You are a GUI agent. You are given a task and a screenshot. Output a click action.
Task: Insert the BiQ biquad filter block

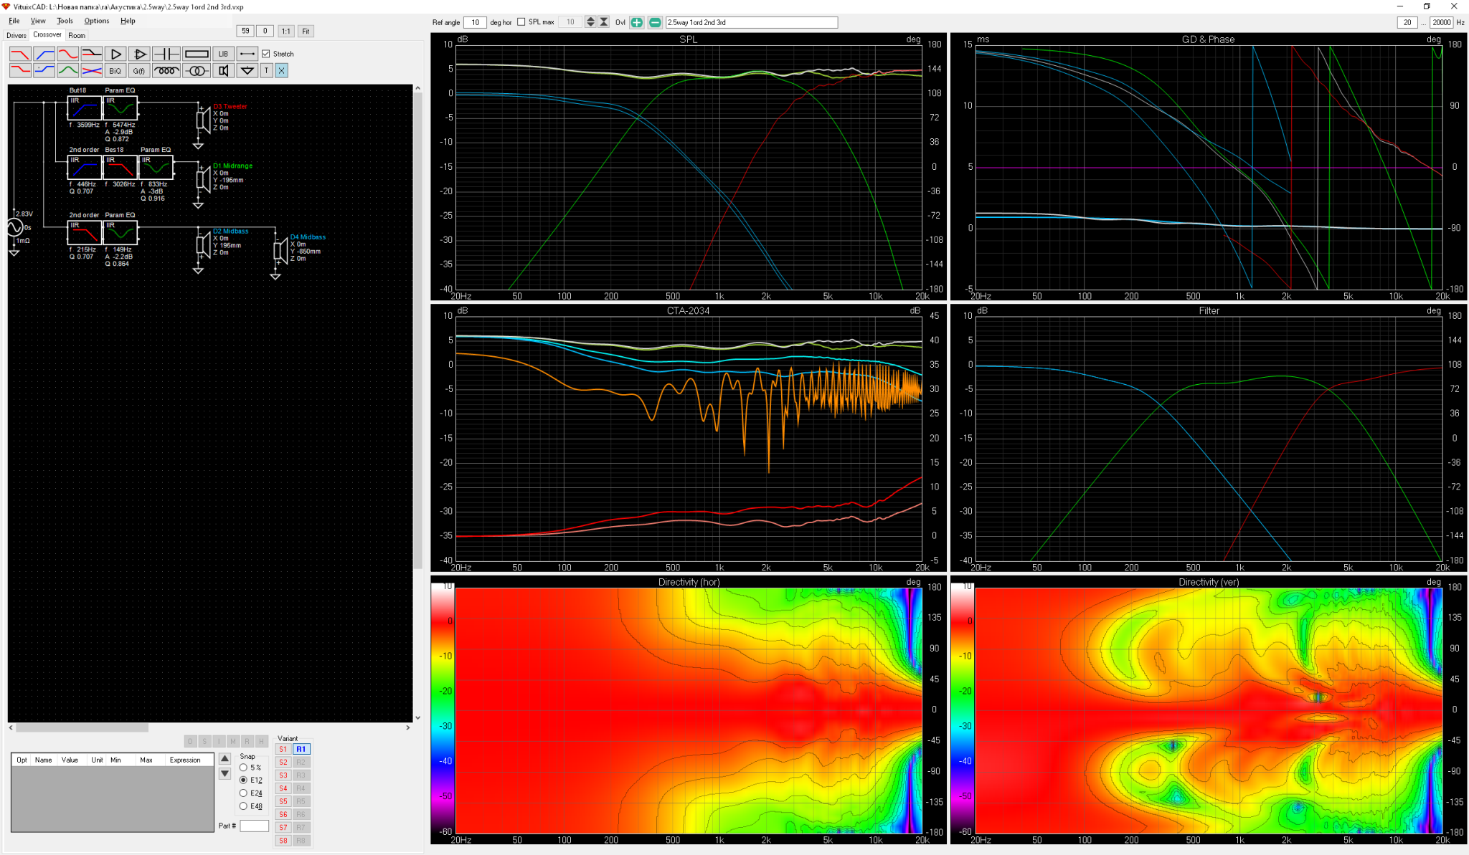115,70
